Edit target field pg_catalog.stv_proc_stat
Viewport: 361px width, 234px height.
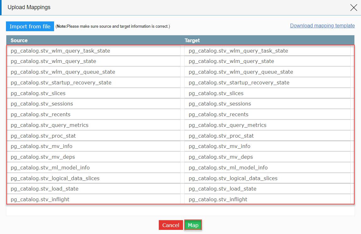(267, 135)
